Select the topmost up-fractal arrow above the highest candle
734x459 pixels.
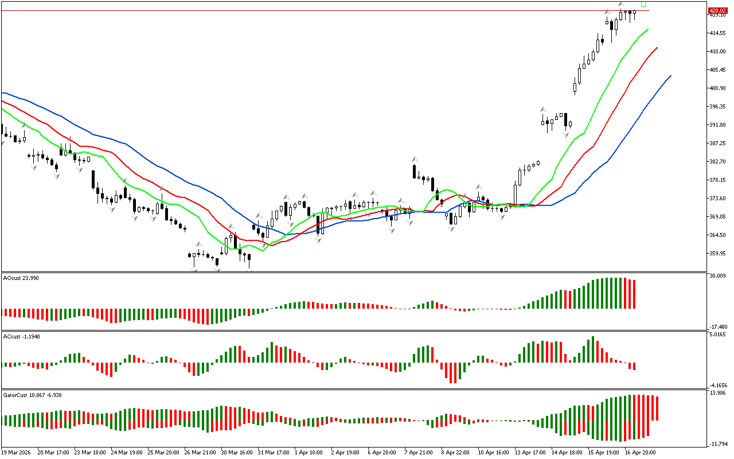tap(621, 4)
